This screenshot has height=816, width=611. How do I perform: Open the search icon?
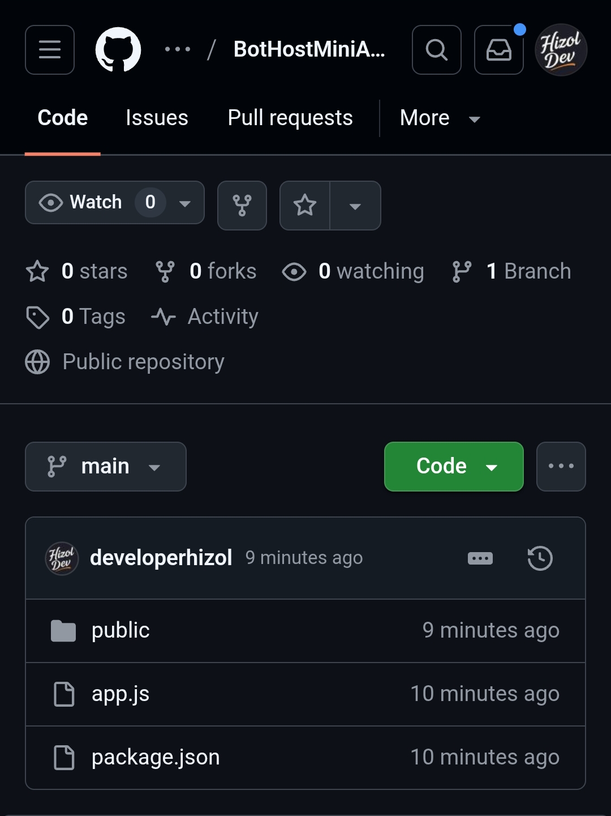(x=436, y=50)
